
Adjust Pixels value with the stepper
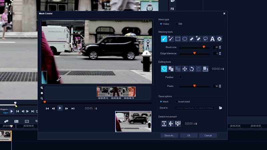[220, 86]
